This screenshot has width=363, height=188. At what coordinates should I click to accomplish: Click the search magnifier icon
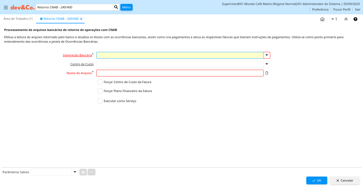click(116, 7)
